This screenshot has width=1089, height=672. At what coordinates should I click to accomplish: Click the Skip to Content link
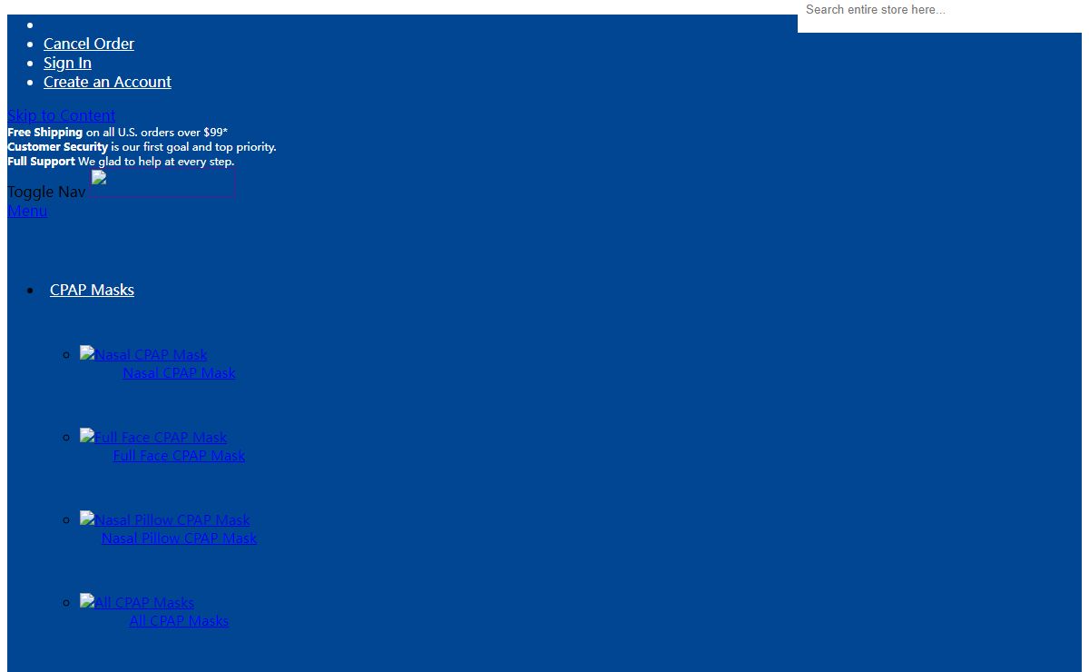(x=61, y=115)
